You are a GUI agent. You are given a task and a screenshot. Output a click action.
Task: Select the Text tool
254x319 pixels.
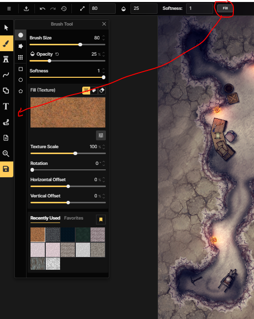[x=6, y=106]
